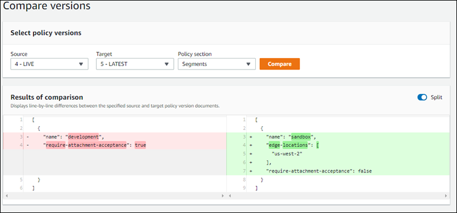Click right pane scrollbar right arrow

pos(446,195)
